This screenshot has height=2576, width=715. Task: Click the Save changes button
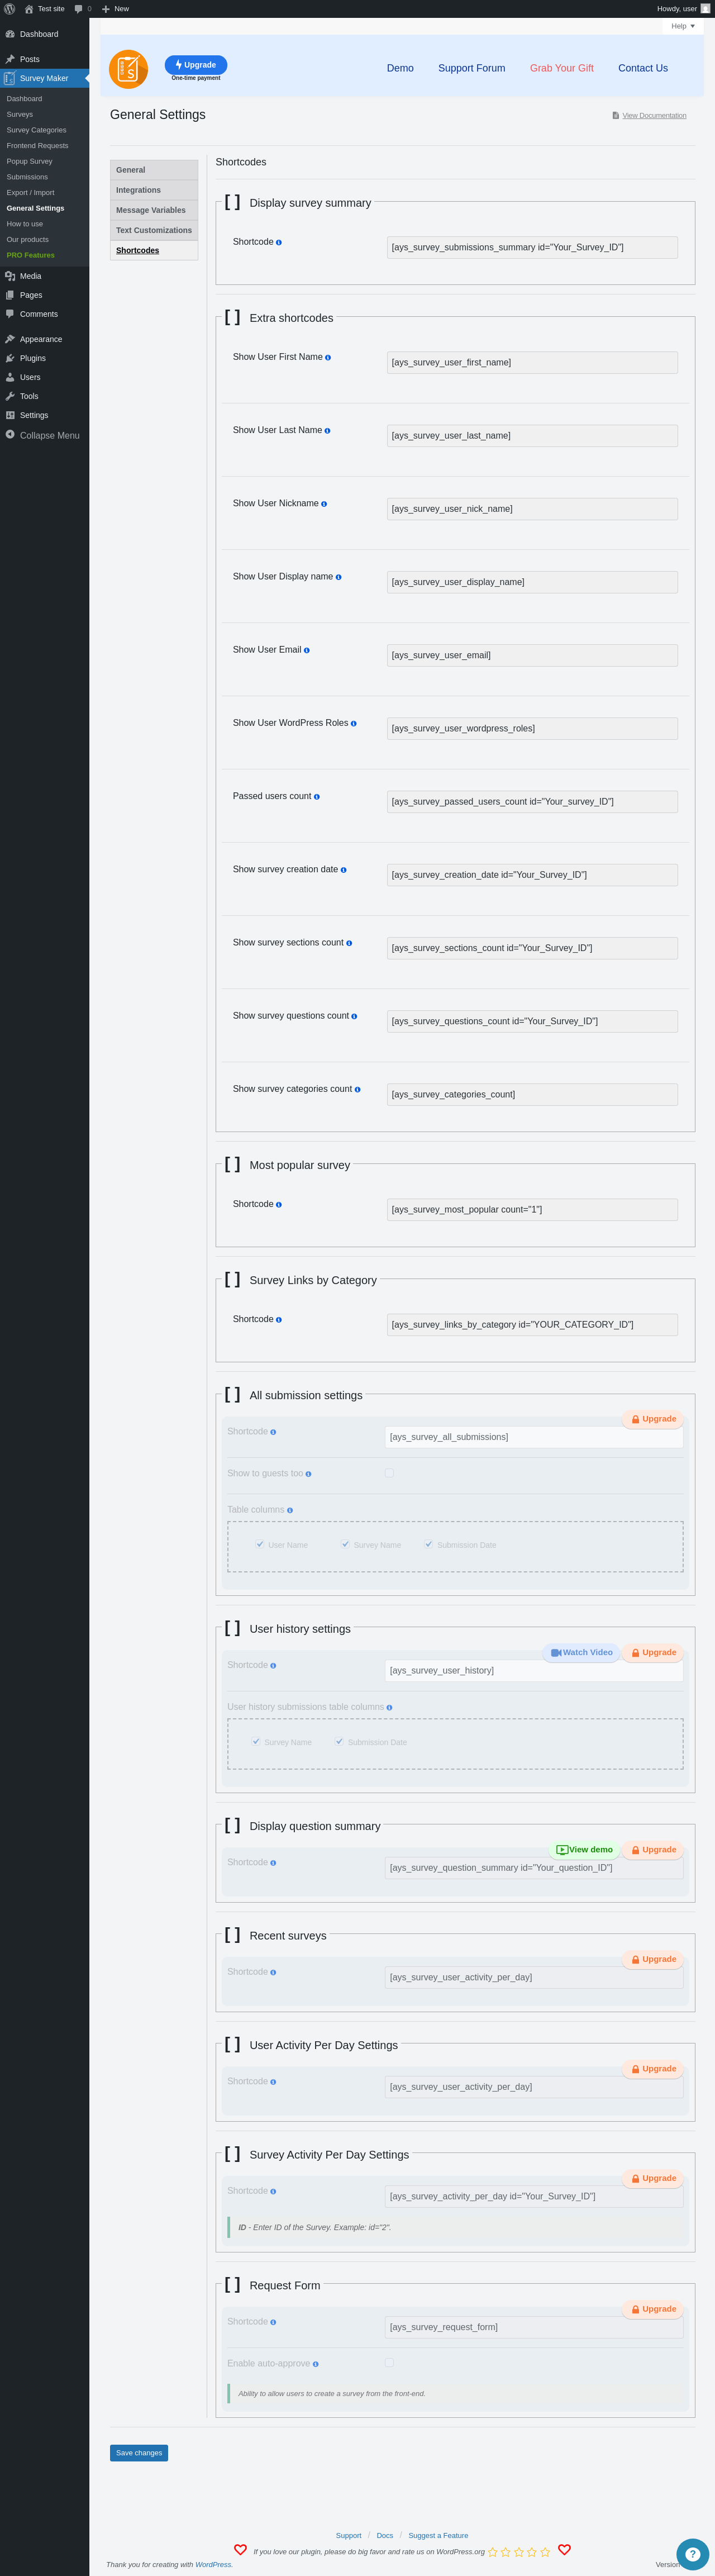[x=139, y=2453]
